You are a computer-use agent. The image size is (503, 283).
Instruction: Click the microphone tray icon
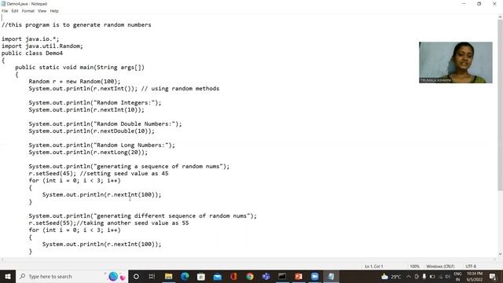point(424,276)
